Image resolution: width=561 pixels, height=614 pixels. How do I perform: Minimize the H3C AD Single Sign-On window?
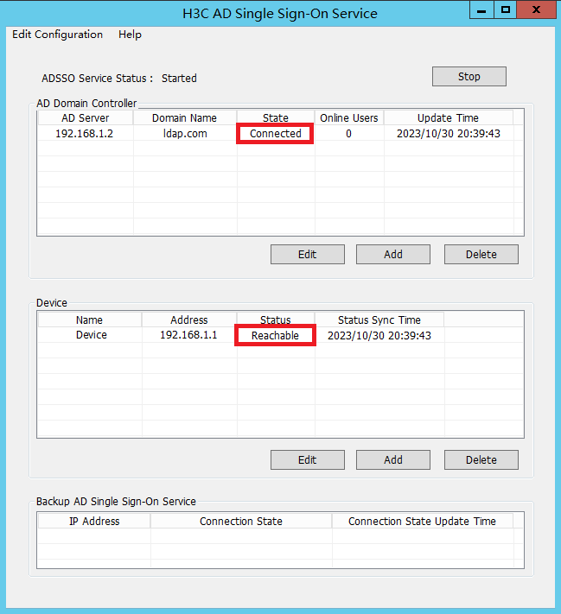481,10
